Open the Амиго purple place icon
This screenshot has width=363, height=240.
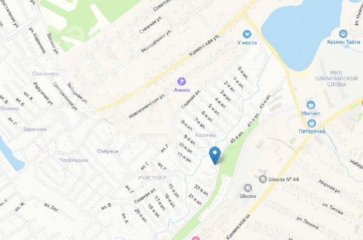point(181,82)
